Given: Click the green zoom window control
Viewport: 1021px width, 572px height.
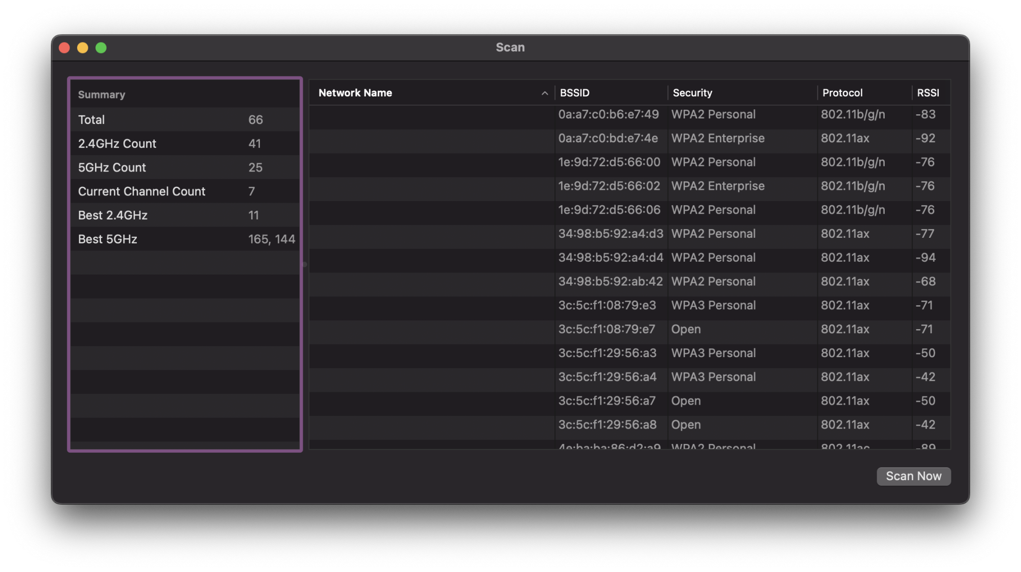Looking at the screenshot, I should pyautogui.click(x=102, y=47).
